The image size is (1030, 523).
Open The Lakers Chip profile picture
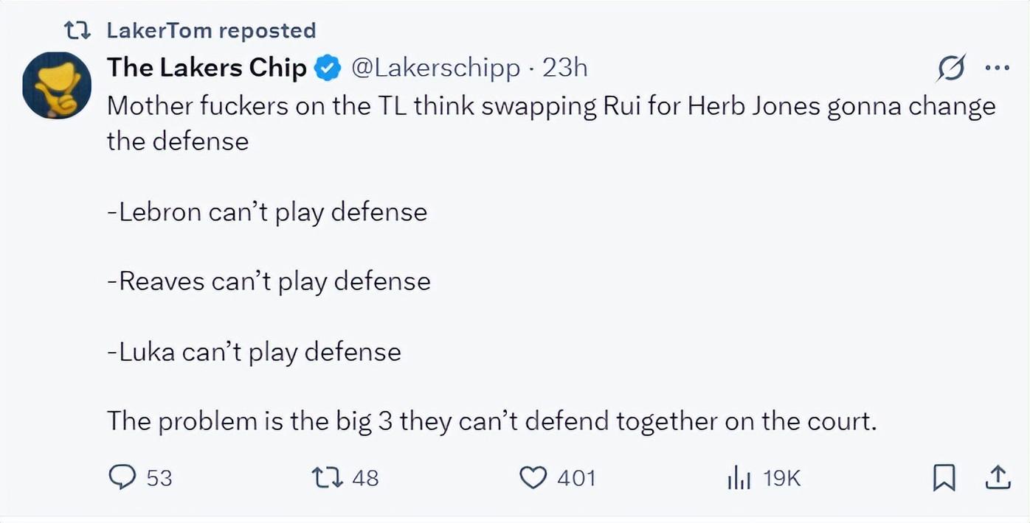point(57,85)
